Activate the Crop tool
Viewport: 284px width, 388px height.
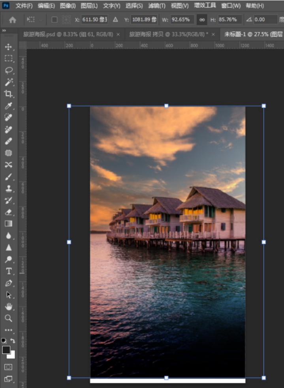coord(8,94)
